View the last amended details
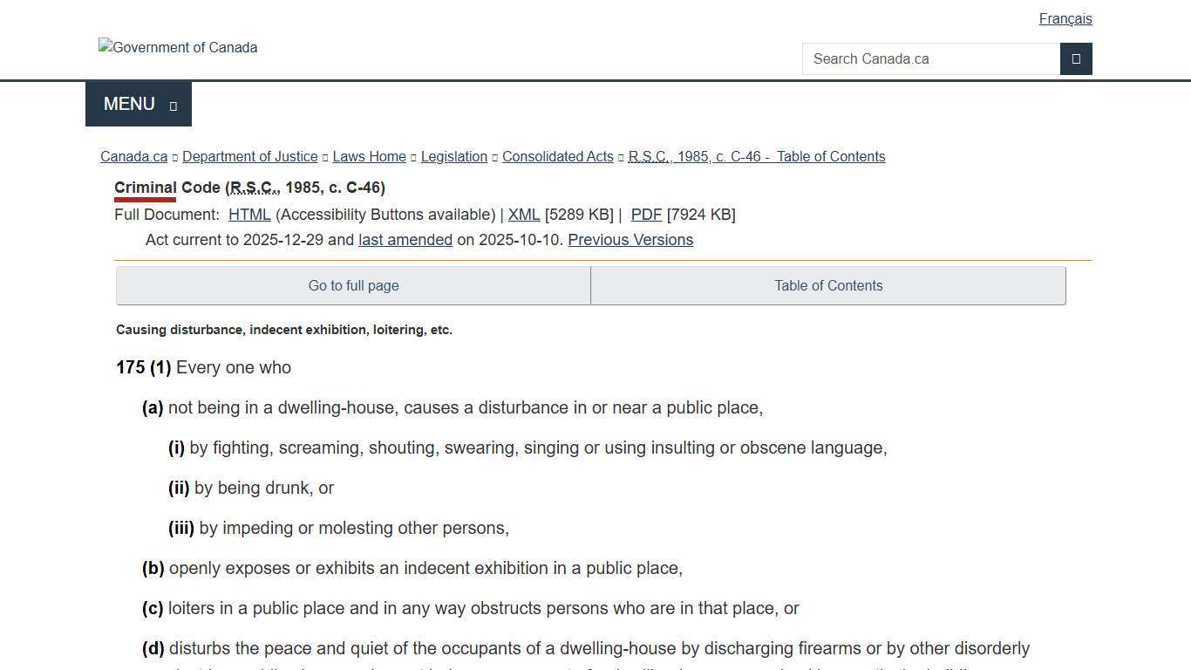The width and height of the screenshot is (1191, 670). [405, 240]
